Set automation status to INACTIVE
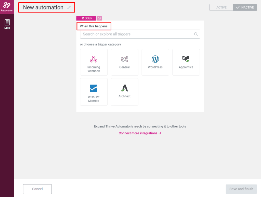Image resolution: width=261 pixels, height=197 pixels. (245, 7)
